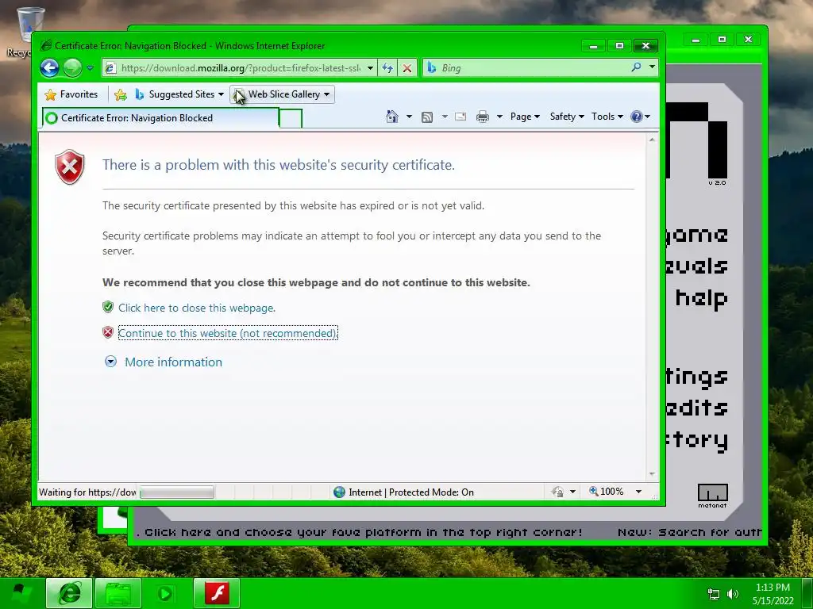Viewport: 813px width, 609px height.
Task: Click the More information round arrow icon
Action: [x=110, y=362]
